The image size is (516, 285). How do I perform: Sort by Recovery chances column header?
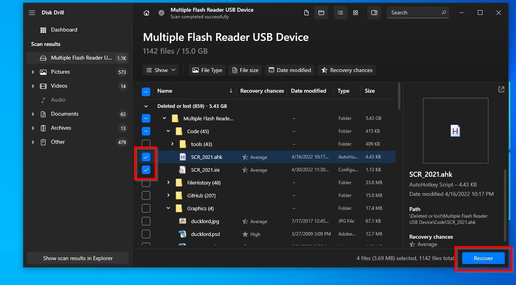point(262,91)
